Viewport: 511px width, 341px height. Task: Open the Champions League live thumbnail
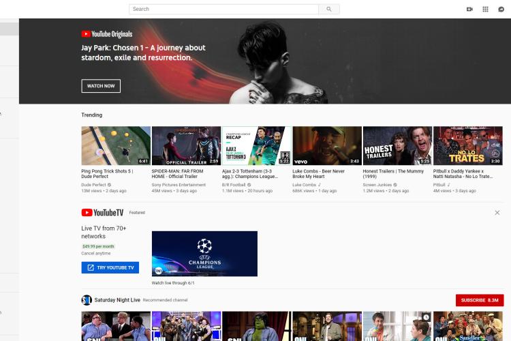click(x=204, y=254)
